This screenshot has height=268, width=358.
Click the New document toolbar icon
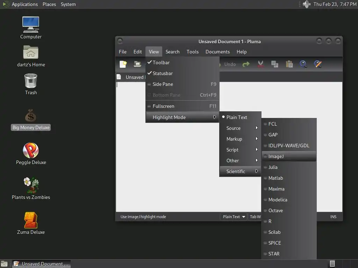click(123, 64)
